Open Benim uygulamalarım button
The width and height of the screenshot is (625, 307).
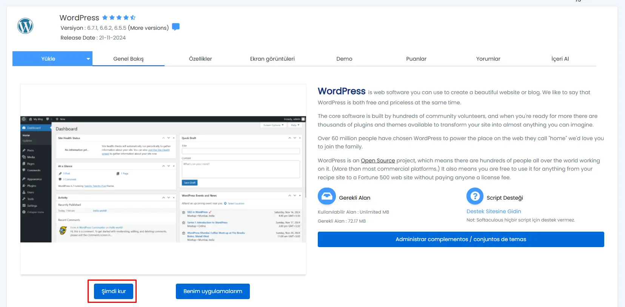pos(213,291)
